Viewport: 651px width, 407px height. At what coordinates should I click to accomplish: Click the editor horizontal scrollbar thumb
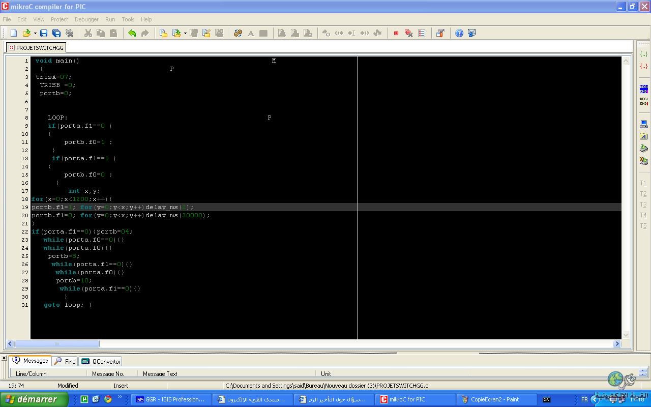[x=57, y=344]
